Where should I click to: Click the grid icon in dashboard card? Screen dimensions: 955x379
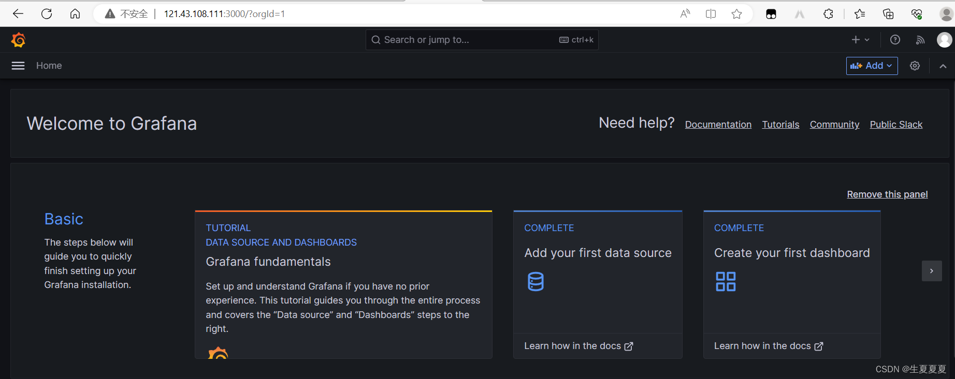pos(726,282)
